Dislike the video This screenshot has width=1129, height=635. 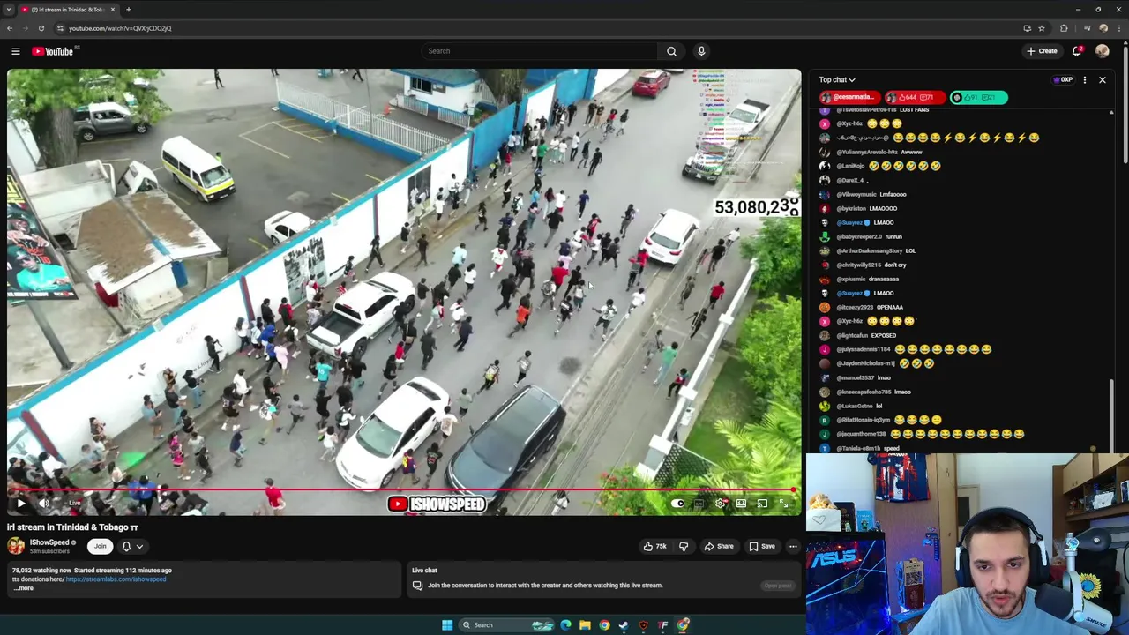point(684,546)
